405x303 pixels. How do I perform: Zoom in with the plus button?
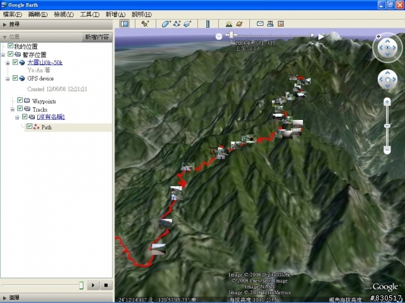coord(387,102)
